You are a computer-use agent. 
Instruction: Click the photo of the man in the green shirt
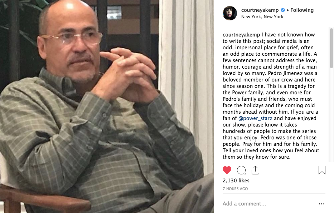107,106
